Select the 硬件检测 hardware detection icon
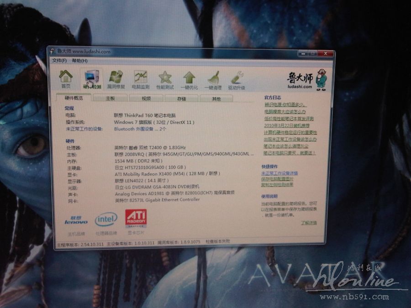 pyautogui.click(x=92, y=79)
